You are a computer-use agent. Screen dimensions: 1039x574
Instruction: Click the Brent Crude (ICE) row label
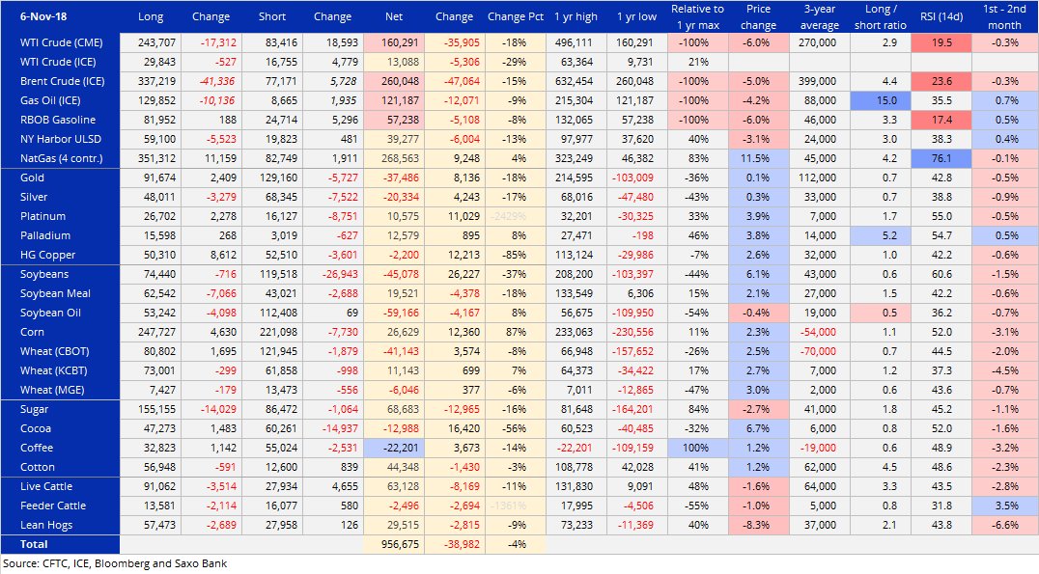click(60, 81)
